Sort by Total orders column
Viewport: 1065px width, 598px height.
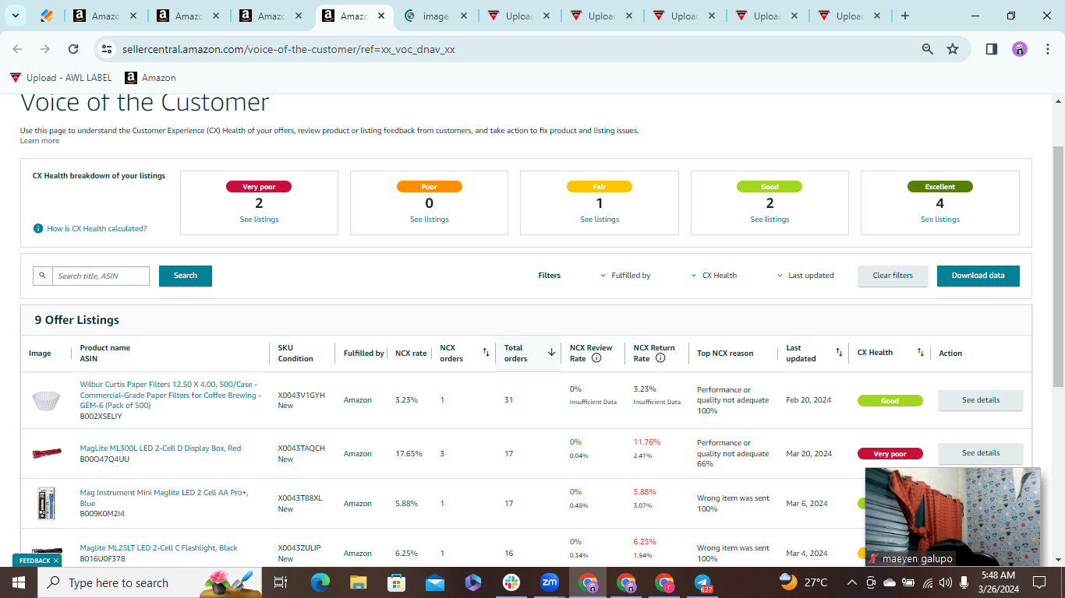pos(551,353)
